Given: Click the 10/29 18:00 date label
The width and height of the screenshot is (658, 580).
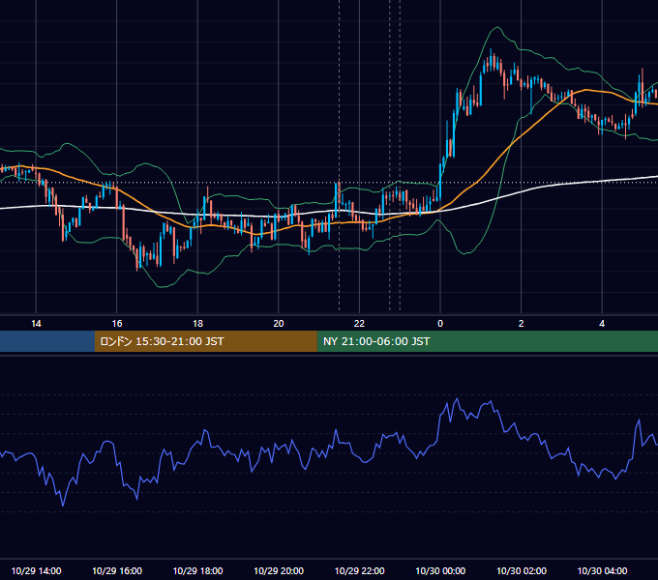Looking at the screenshot, I should pyautogui.click(x=197, y=570).
